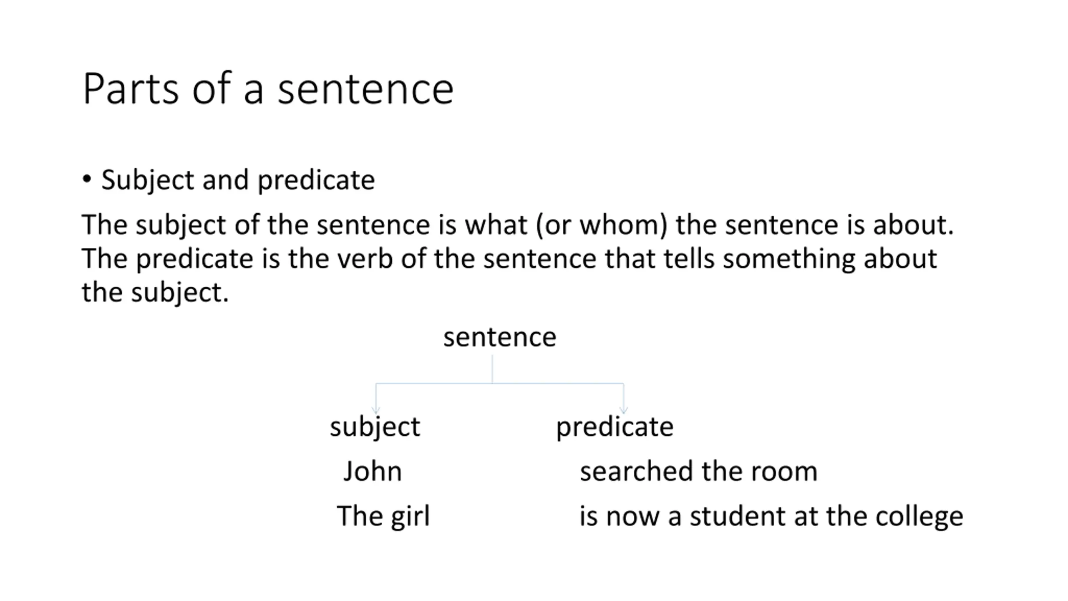Click the phrase searched the room
This screenshot has width=1068, height=601.
(x=699, y=472)
